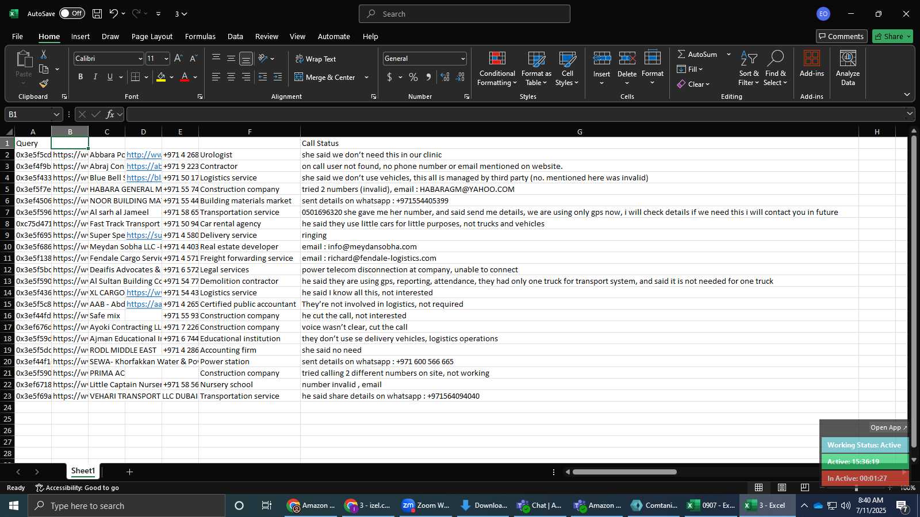
Task: Switch to the Insert tab
Action: point(80,36)
